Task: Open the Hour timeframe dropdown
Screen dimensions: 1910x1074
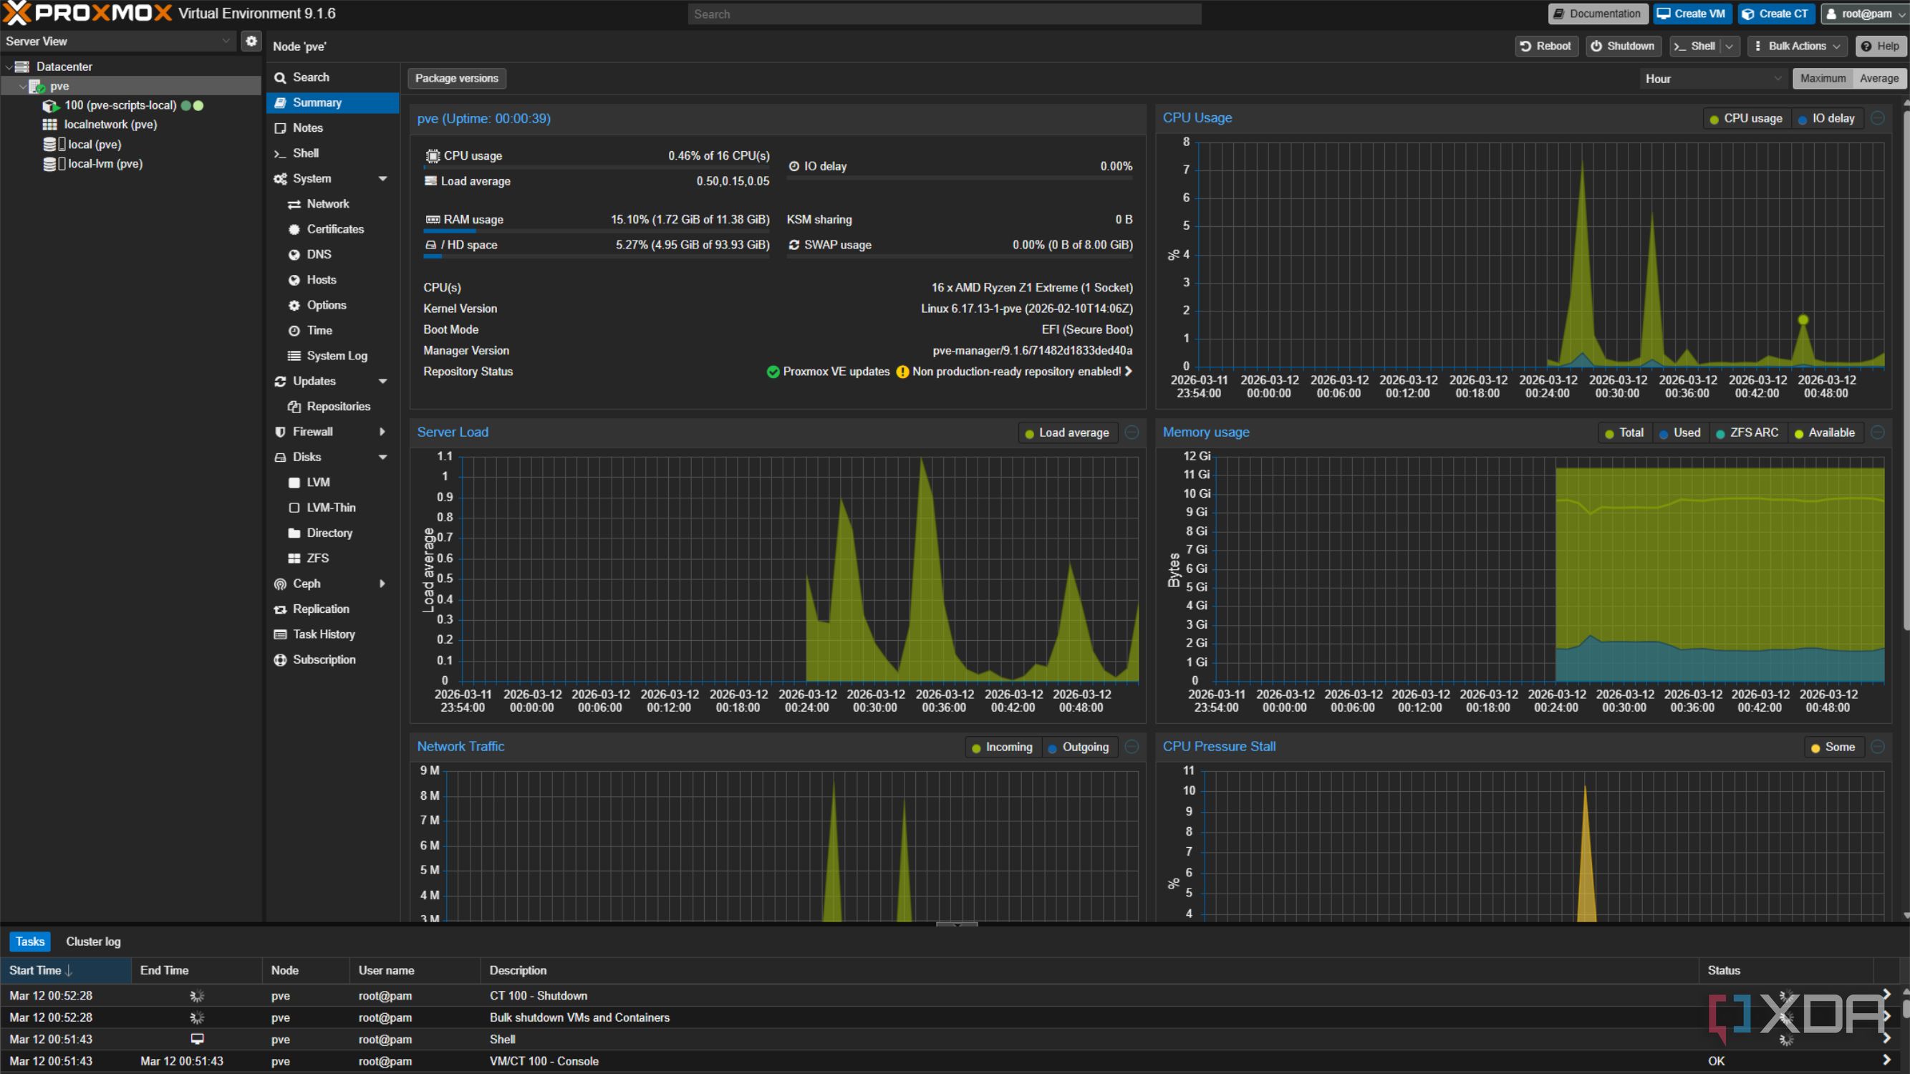Action: coord(1713,79)
